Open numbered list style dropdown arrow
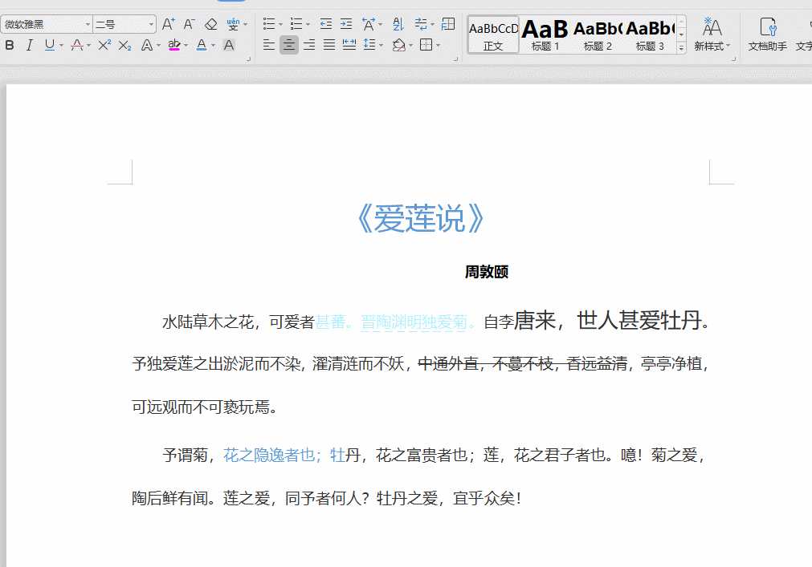 coord(308,24)
